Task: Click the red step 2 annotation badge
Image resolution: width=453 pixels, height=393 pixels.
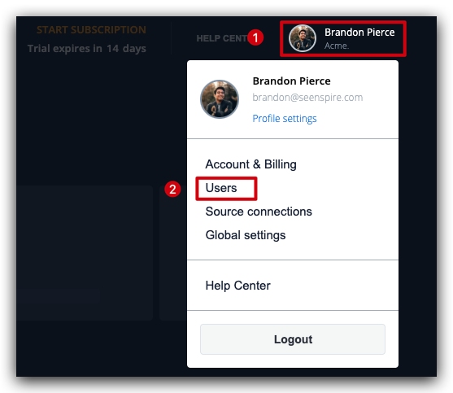Action: click(172, 190)
